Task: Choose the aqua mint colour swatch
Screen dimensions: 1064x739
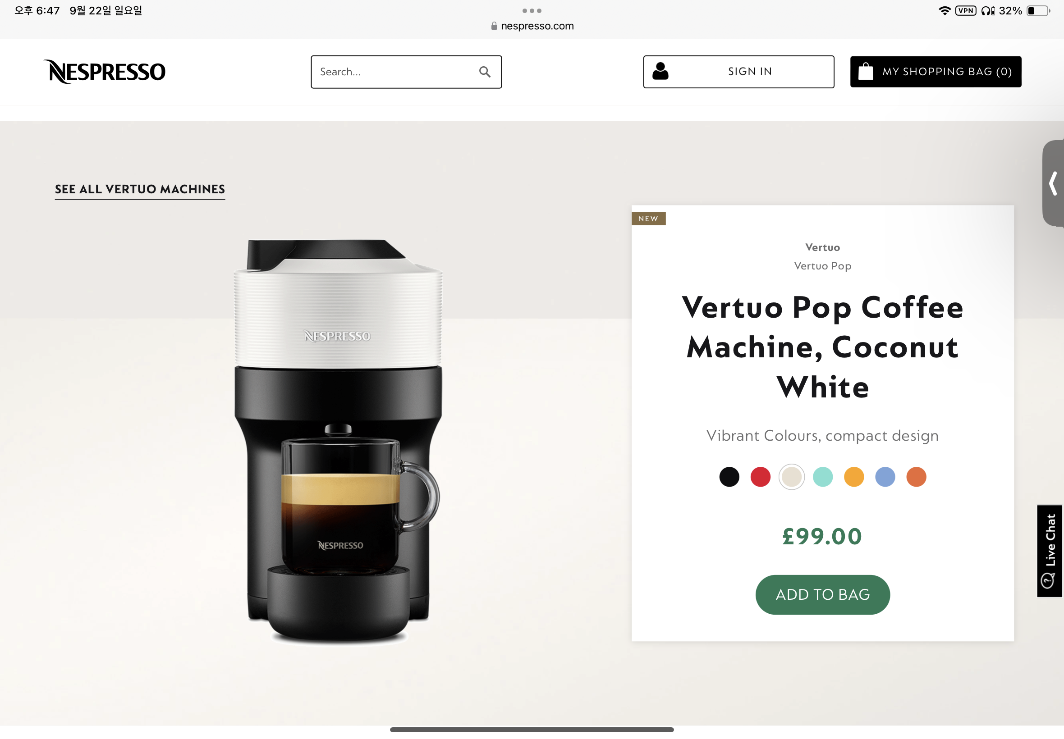Action: [823, 477]
